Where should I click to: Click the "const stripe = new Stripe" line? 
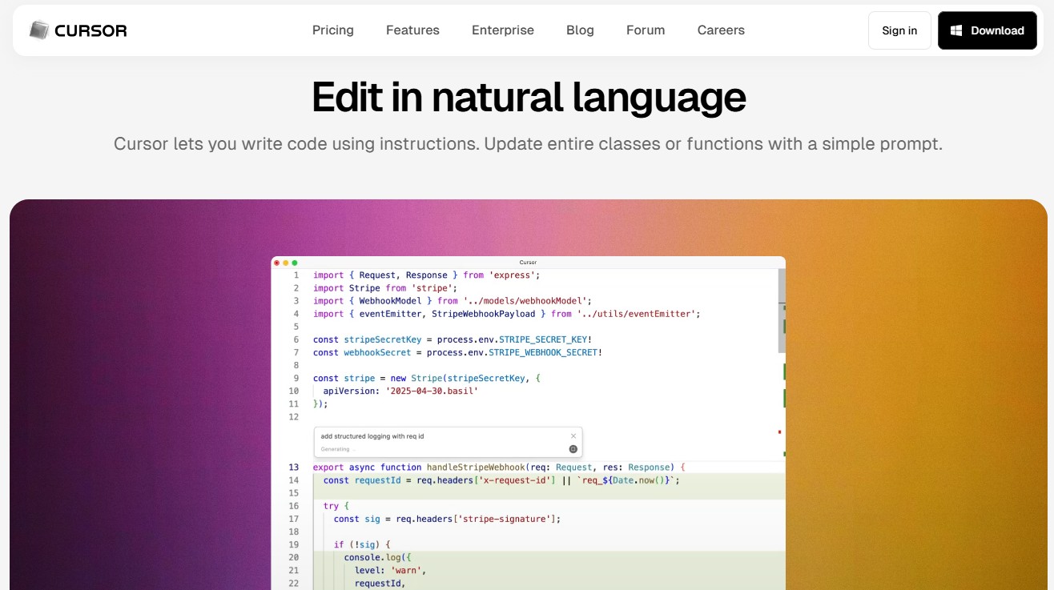coord(427,378)
